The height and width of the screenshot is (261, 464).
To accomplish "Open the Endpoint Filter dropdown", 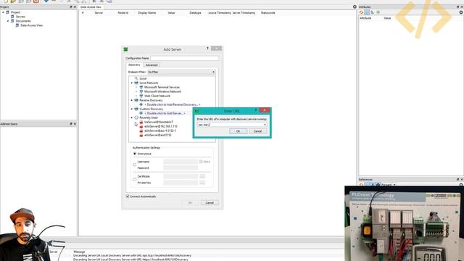I will (x=181, y=72).
